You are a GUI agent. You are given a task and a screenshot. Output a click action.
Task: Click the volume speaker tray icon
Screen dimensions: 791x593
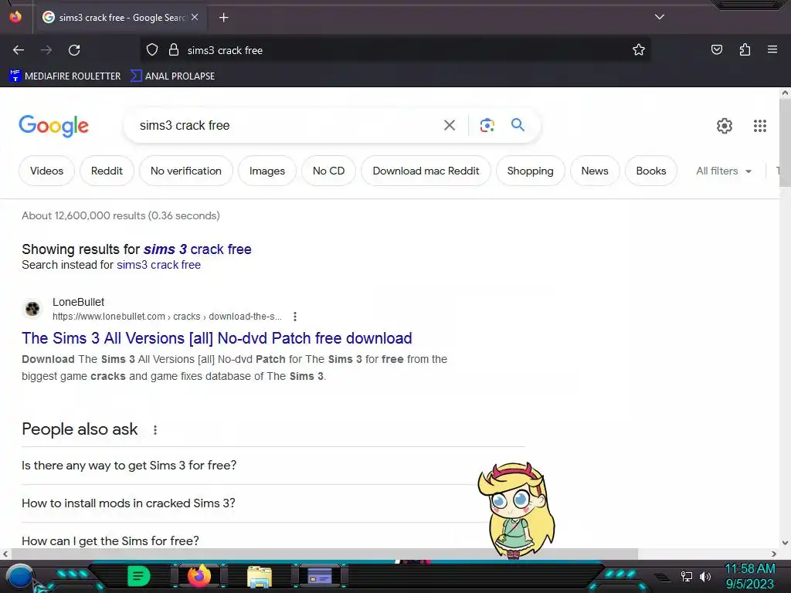(705, 576)
